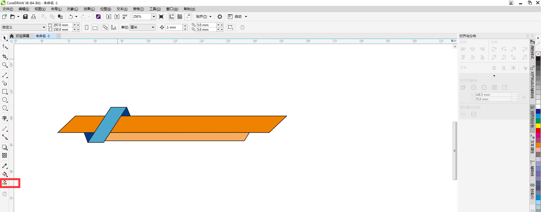
Task: Toggle show grid button
Action: (x=180, y=17)
